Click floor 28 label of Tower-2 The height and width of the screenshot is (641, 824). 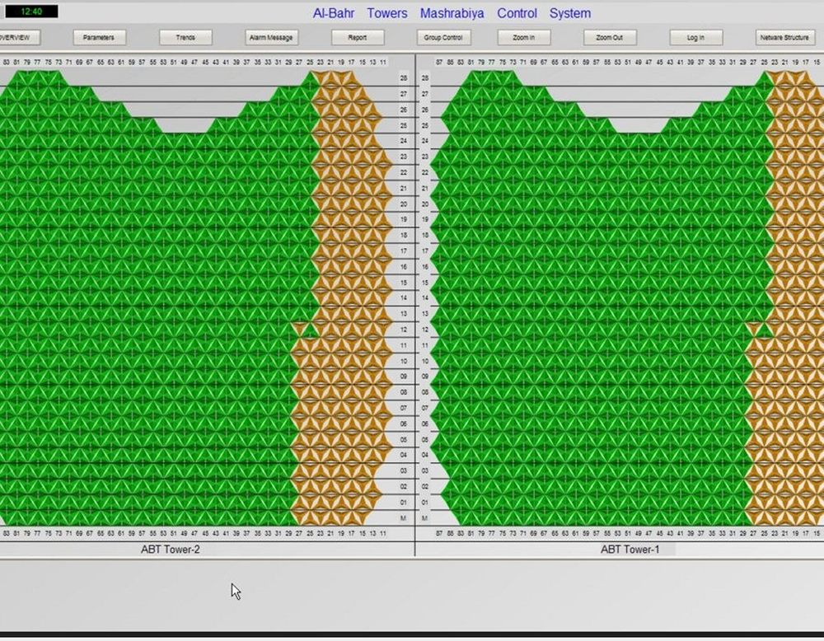[x=404, y=78]
